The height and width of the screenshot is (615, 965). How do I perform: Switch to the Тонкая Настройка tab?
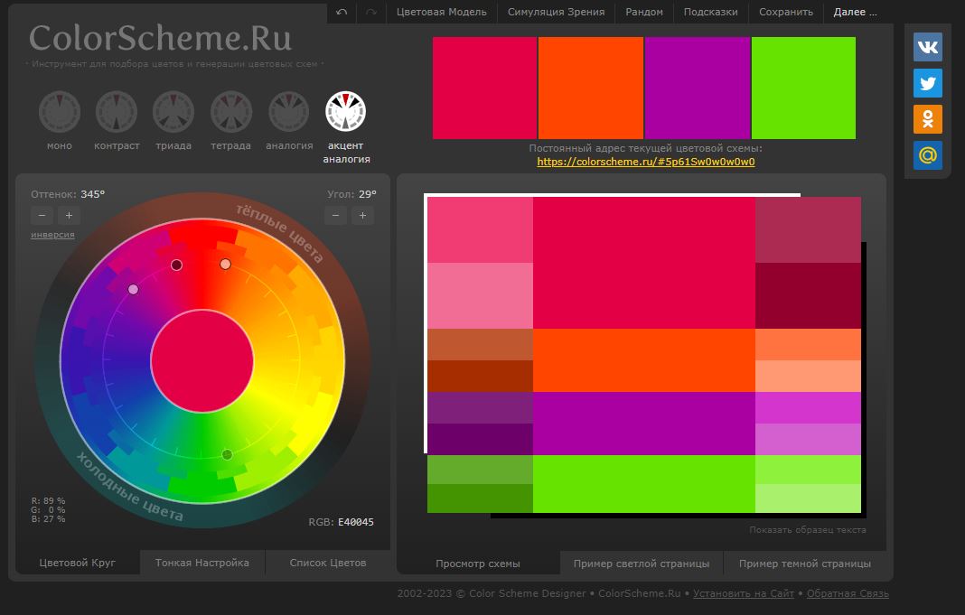[201, 562]
